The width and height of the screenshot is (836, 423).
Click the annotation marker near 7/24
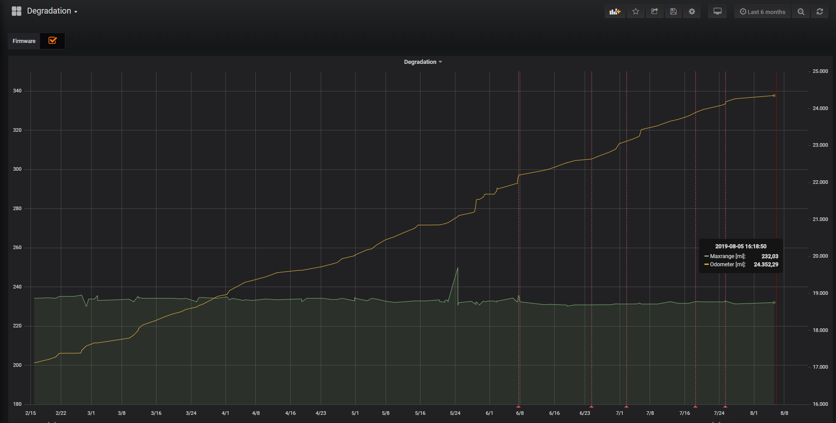(725, 406)
